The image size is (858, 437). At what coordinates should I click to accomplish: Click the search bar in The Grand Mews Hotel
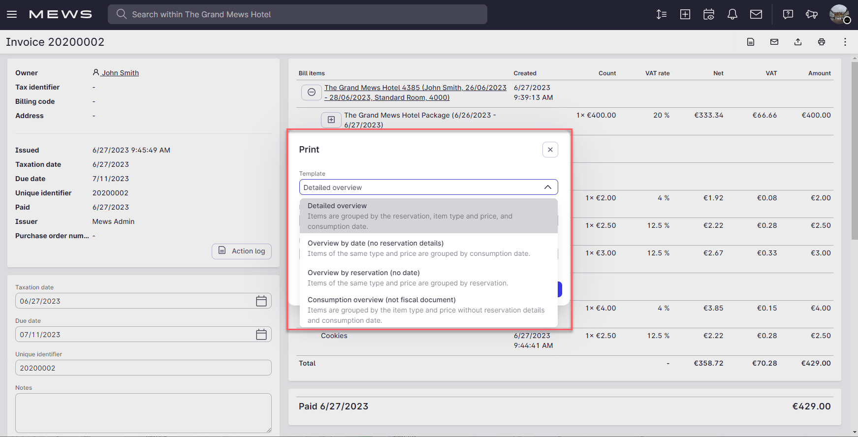tap(297, 14)
